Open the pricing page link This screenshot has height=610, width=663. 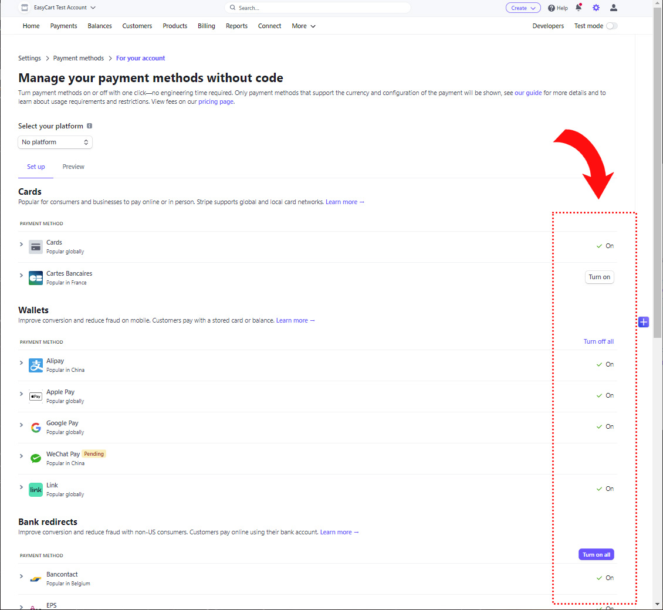click(215, 101)
